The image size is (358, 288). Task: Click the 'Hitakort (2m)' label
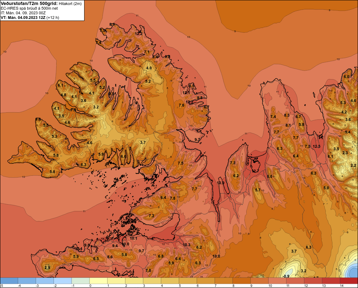[70, 4]
